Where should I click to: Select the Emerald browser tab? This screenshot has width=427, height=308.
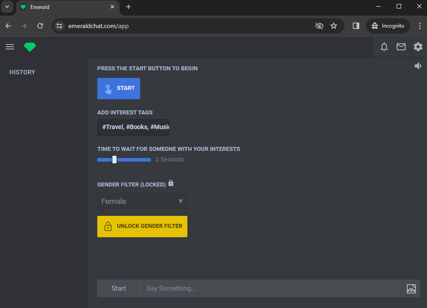(67, 7)
